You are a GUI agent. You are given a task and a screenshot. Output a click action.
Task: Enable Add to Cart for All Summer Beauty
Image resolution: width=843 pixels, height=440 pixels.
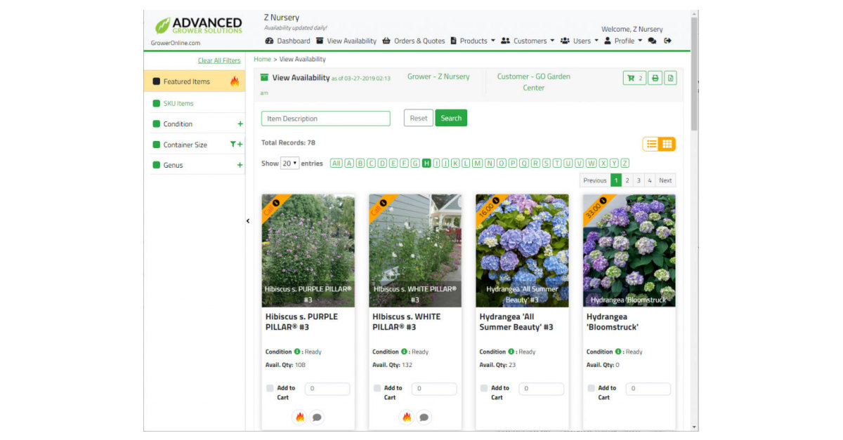pos(483,388)
